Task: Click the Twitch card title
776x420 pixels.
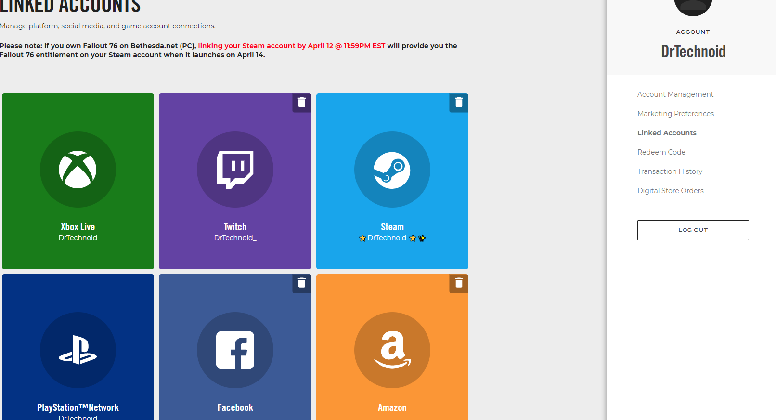Action: pyautogui.click(x=235, y=227)
